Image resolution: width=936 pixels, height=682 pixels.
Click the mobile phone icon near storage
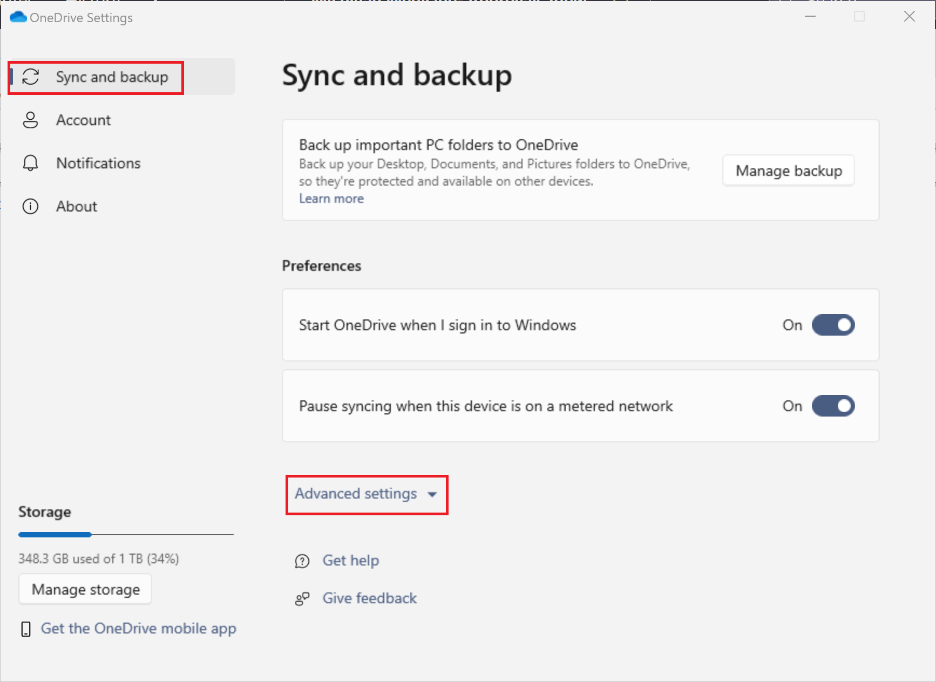tap(26, 629)
